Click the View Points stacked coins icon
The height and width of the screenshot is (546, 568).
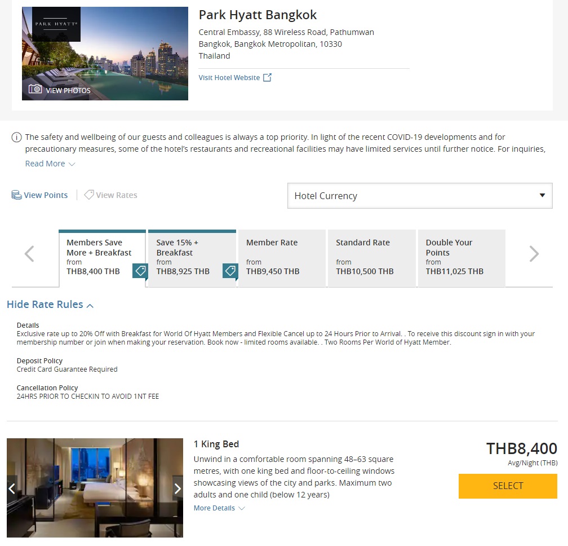coord(16,195)
